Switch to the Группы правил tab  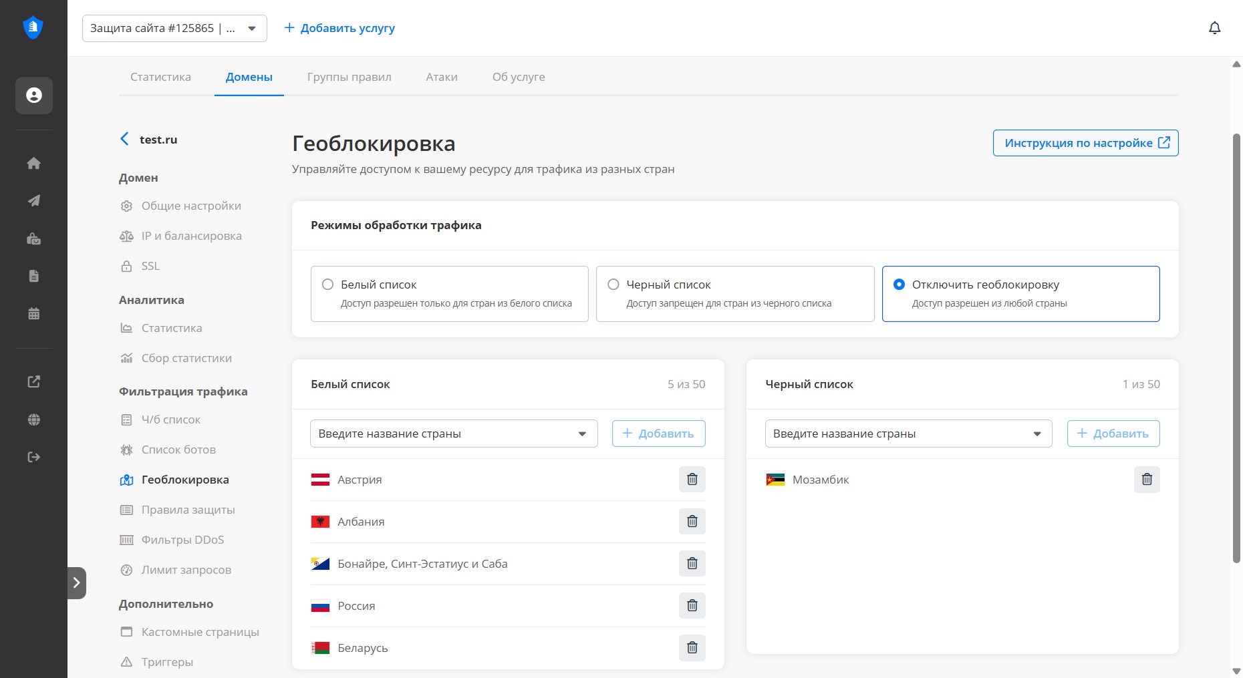pyautogui.click(x=349, y=77)
